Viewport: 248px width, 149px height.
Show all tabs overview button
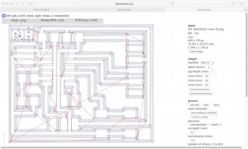click(x=242, y=4)
